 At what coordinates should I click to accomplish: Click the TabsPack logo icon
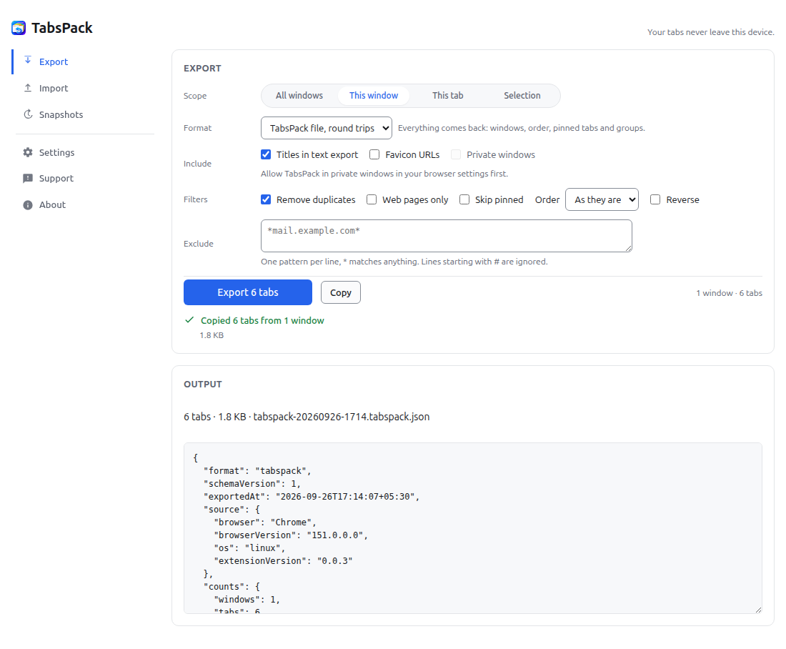(19, 28)
